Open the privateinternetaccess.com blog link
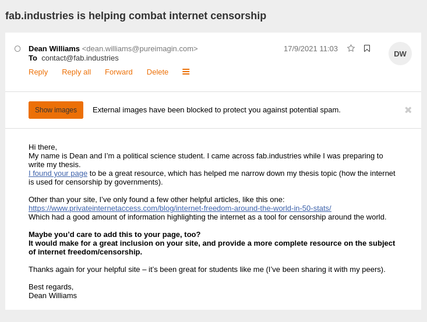Screen dimensions: 427x322 (180, 208)
